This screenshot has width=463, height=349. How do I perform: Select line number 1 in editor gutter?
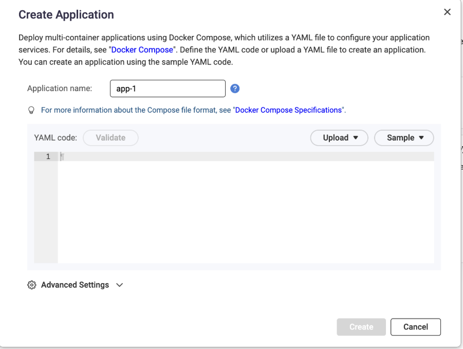click(x=48, y=156)
